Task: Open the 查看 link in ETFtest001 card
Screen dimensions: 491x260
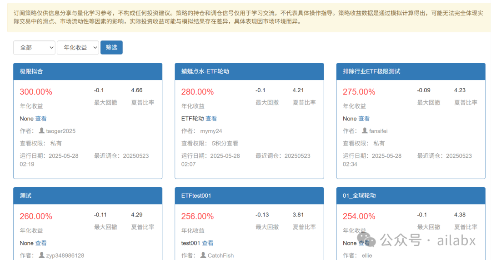Action: click(208, 243)
